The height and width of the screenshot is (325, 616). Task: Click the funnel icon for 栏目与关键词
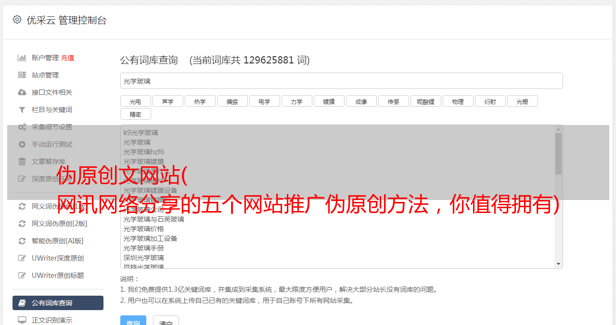tap(22, 110)
